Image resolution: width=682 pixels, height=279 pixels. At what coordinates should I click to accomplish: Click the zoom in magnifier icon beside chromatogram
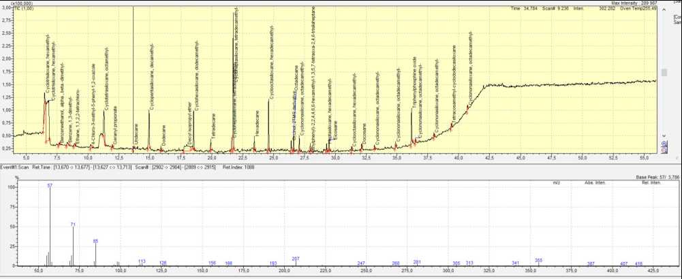(664, 144)
